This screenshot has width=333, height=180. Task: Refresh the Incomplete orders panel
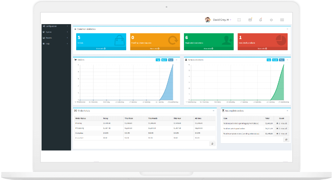pyautogui.click(x=286, y=139)
